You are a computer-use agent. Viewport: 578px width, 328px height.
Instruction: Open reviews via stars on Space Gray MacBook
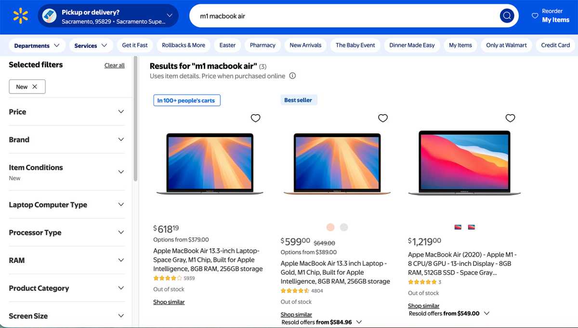pos(166,278)
